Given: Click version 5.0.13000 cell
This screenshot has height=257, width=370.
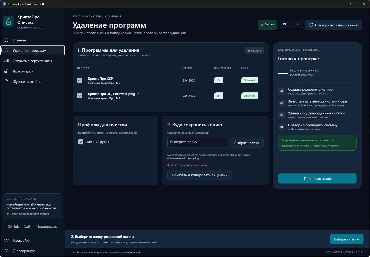Looking at the screenshot, I should [189, 80].
